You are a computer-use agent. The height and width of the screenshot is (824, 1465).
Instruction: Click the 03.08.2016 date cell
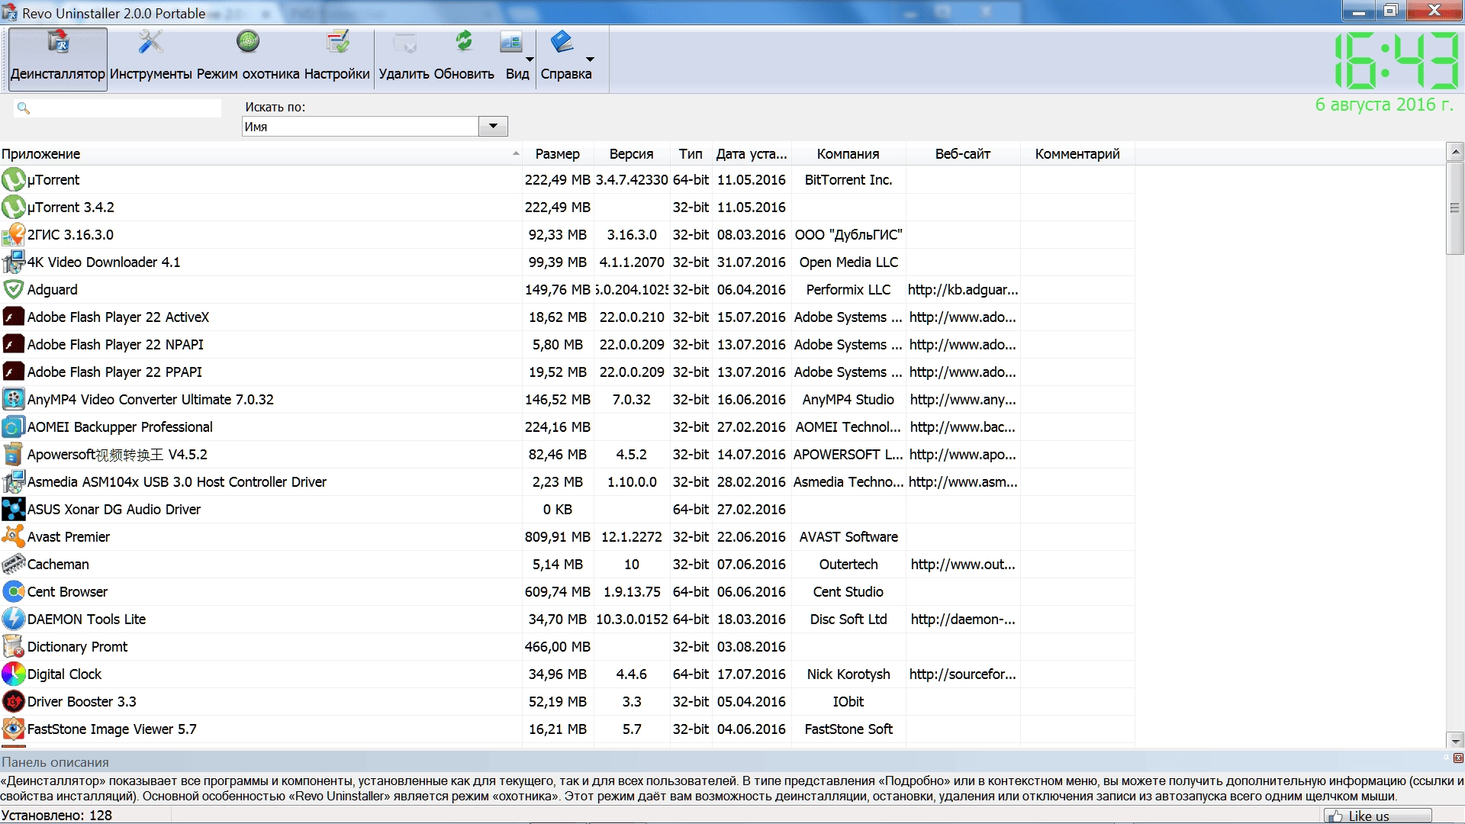coord(752,647)
